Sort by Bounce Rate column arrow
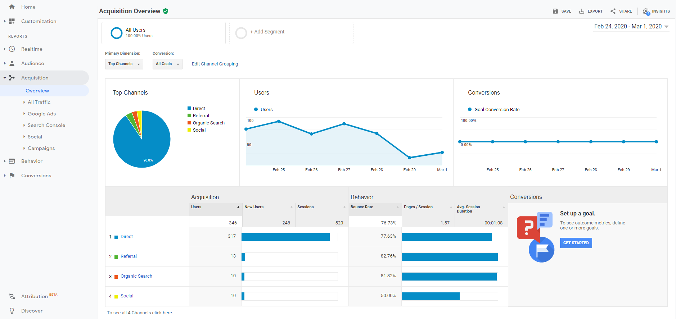The image size is (676, 319). point(398,207)
